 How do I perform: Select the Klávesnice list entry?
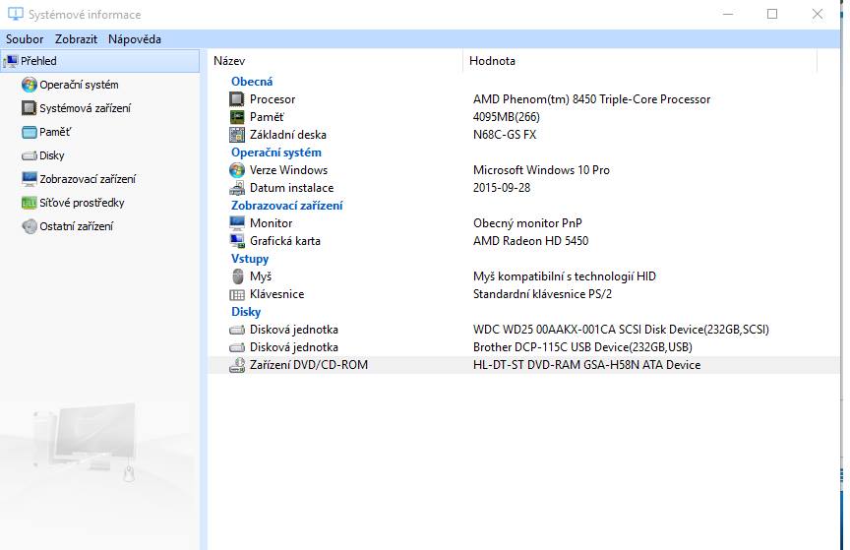pos(276,294)
